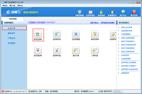Viewport: 142px width, 94px height.
Task: Open the 订单列表 icon
Action: [95, 50]
